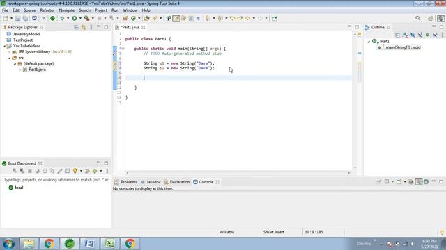
Task: Click the Windows Start button
Action: pyautogui.click(x=8, y=244)
